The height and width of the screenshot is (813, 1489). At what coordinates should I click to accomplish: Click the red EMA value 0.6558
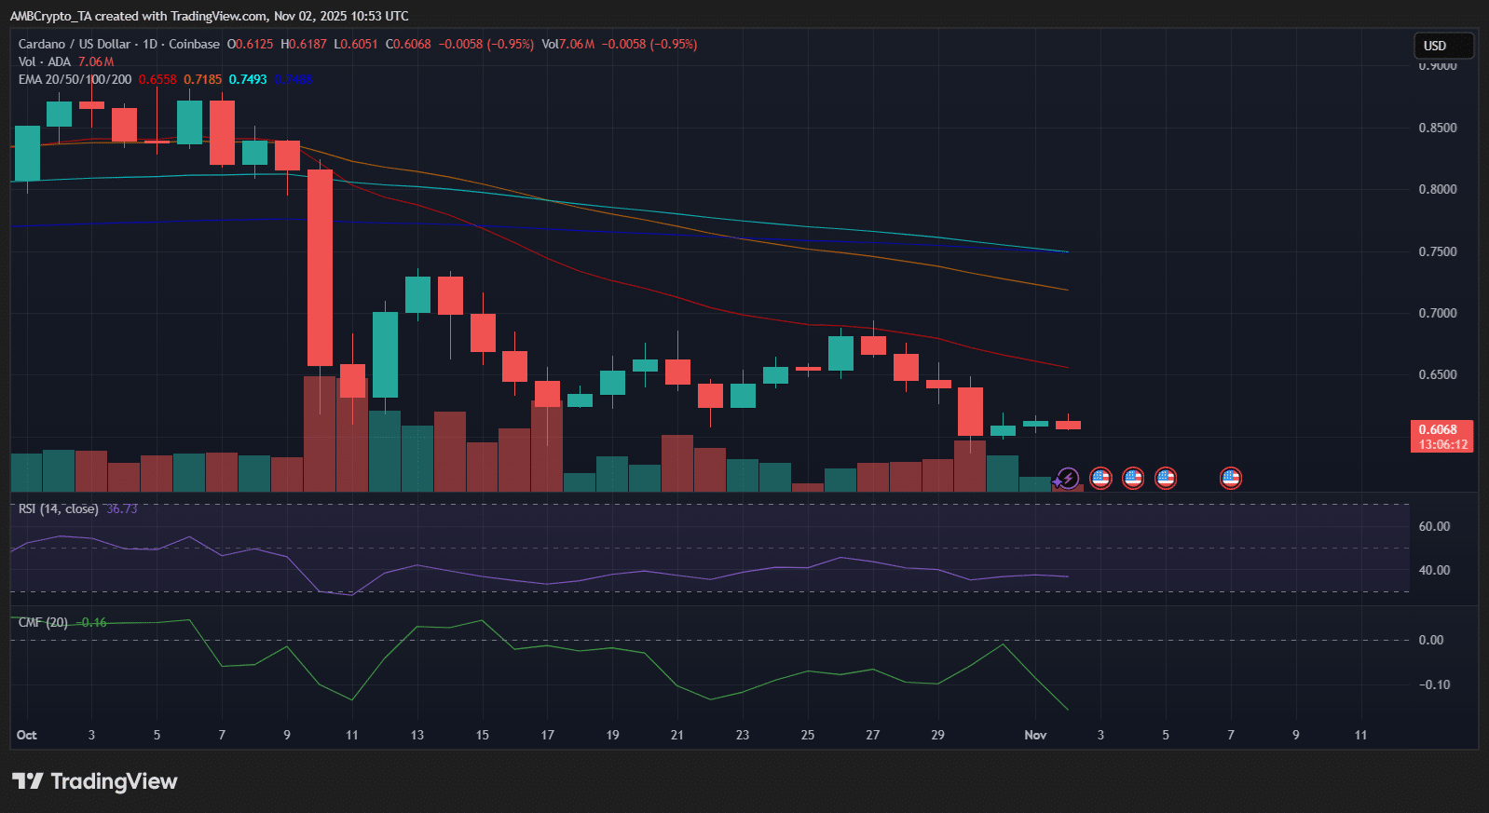tap(157, 79)
